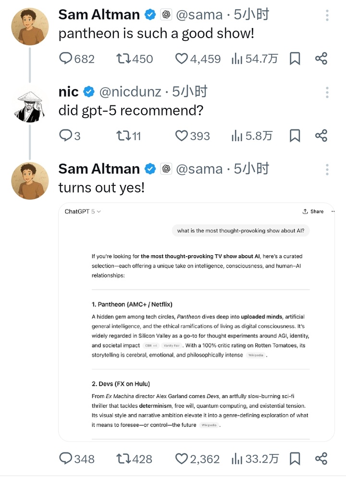346x477 pixels.
Task: Open the embedded ChatGPT screenshot image
Action: click(x=196, y=322)
